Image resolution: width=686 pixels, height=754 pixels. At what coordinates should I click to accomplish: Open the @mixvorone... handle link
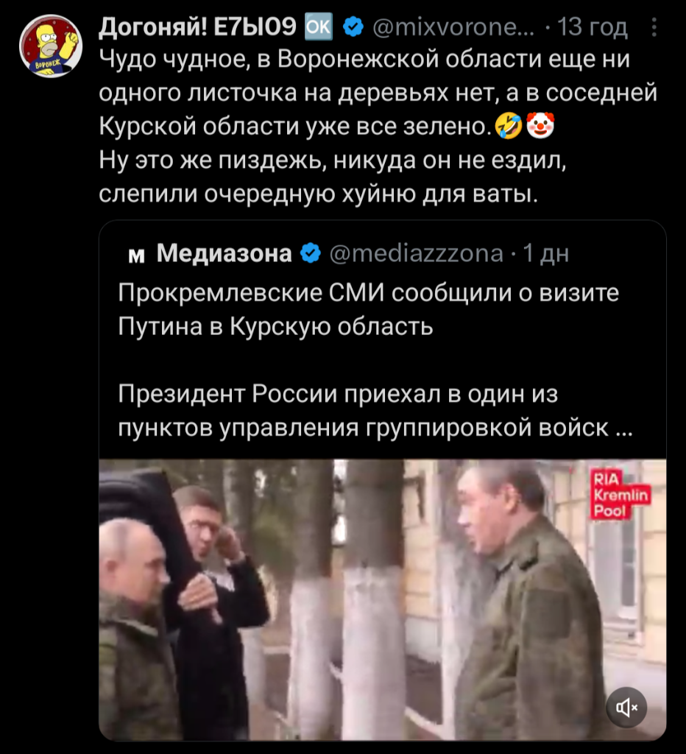(453, 27)
